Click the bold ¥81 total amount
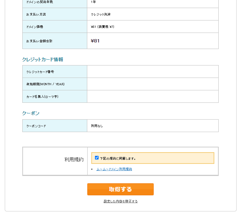This screenshot has height=214, width=245. point(95,41)
